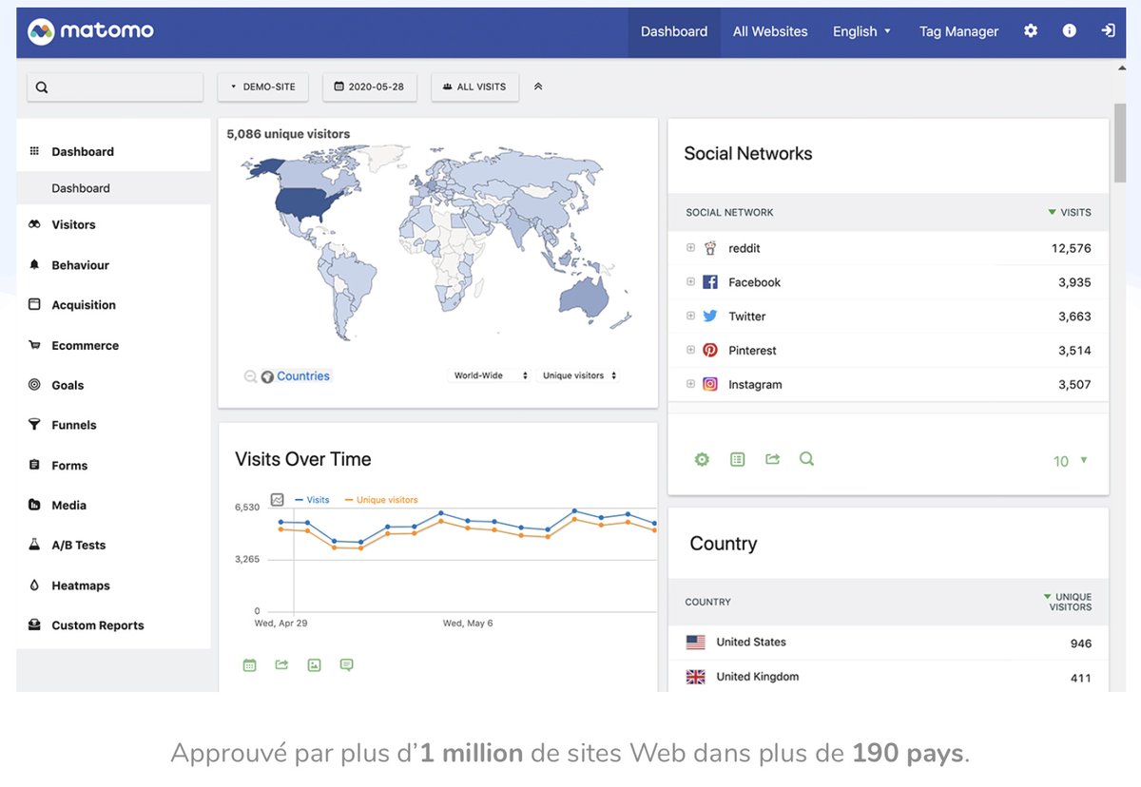Expand the Twitter row
This screenshot has width=1141, height=787.
(x=691, y=317)
